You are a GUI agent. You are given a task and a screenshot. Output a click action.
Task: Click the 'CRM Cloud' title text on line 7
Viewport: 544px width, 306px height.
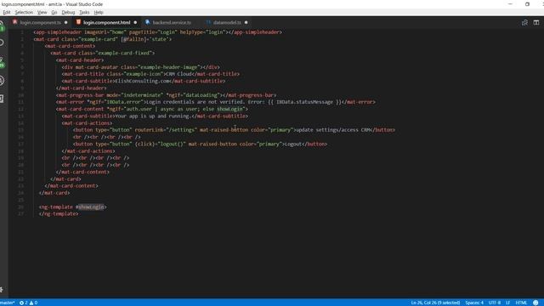click(x=178, y=74)
